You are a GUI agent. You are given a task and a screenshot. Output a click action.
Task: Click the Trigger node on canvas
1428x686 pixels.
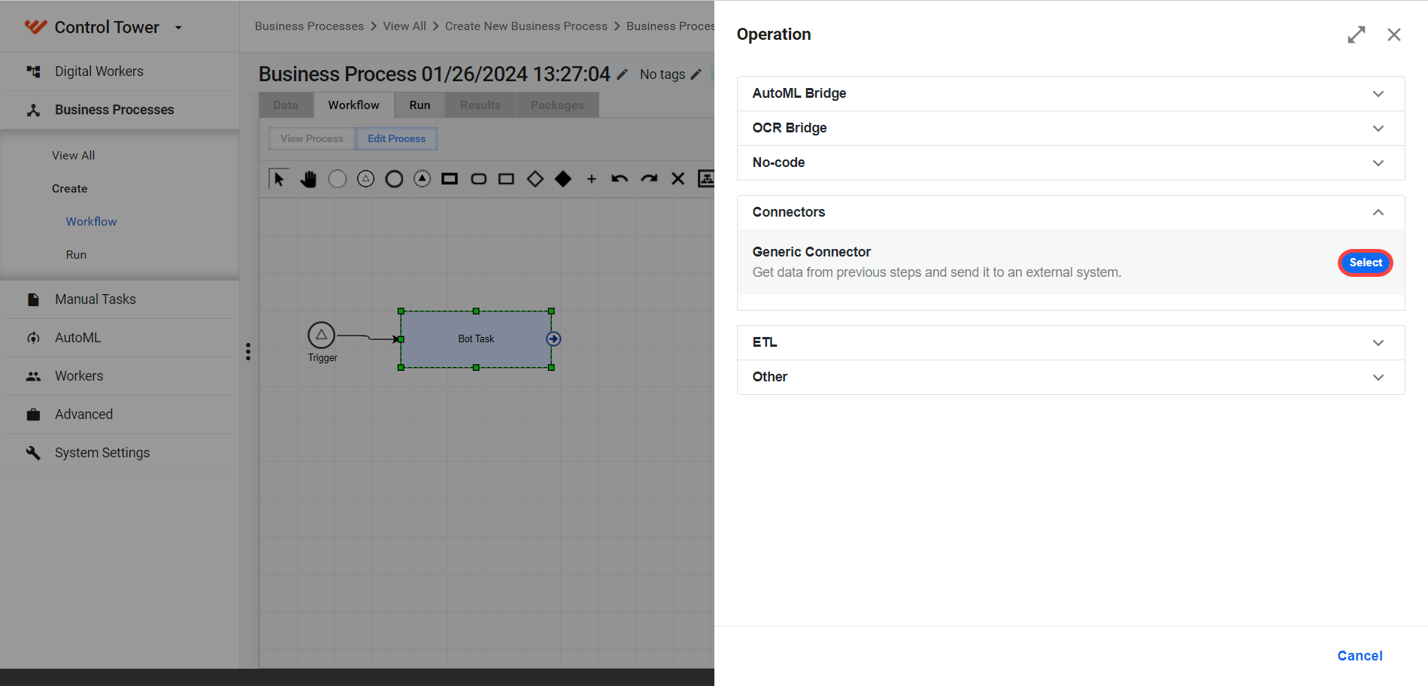point(321,335)
